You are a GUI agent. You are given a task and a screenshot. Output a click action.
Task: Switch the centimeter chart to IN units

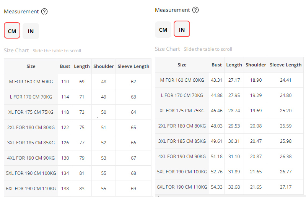[x=31, y=31]
